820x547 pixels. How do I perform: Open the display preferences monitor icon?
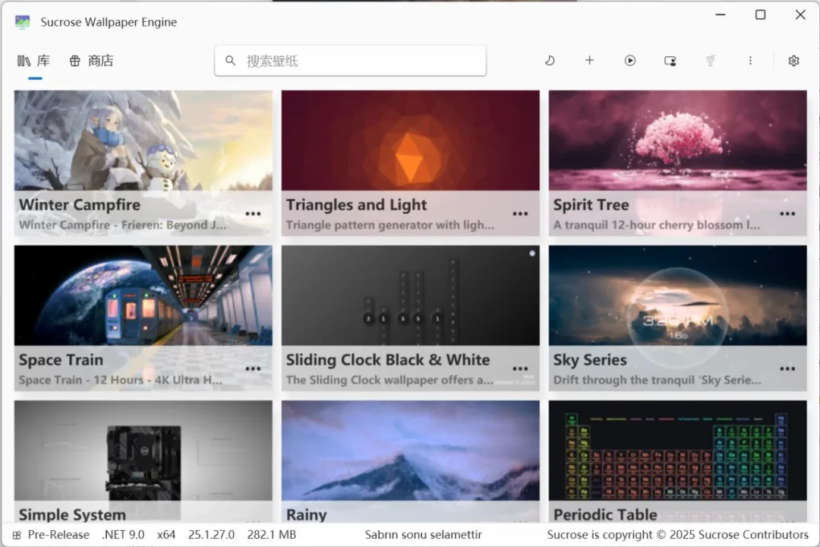[670, 61]
